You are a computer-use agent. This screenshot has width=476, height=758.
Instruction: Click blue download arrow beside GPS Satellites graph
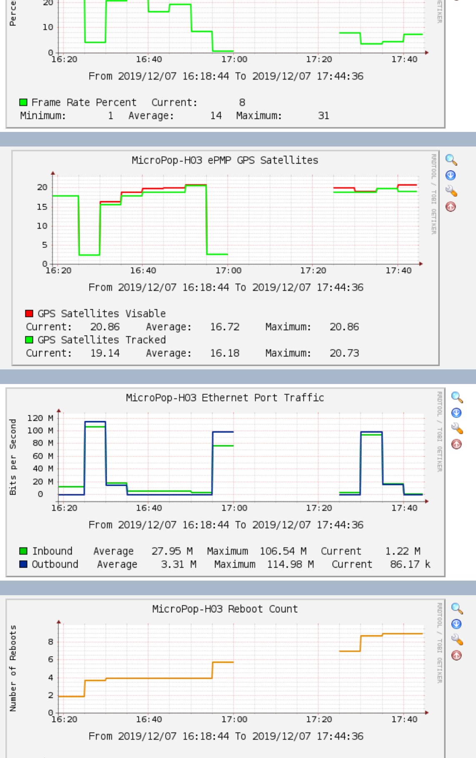451,175
